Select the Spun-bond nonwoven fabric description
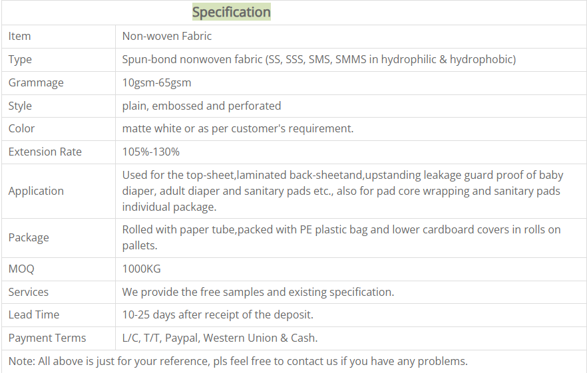The height and width of the screenshot is (373, 587). [x=318, y=59]
